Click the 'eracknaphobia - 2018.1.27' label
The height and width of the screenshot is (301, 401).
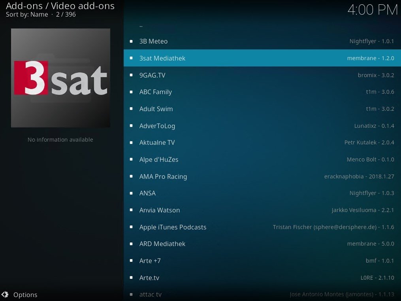pos(359,176)
